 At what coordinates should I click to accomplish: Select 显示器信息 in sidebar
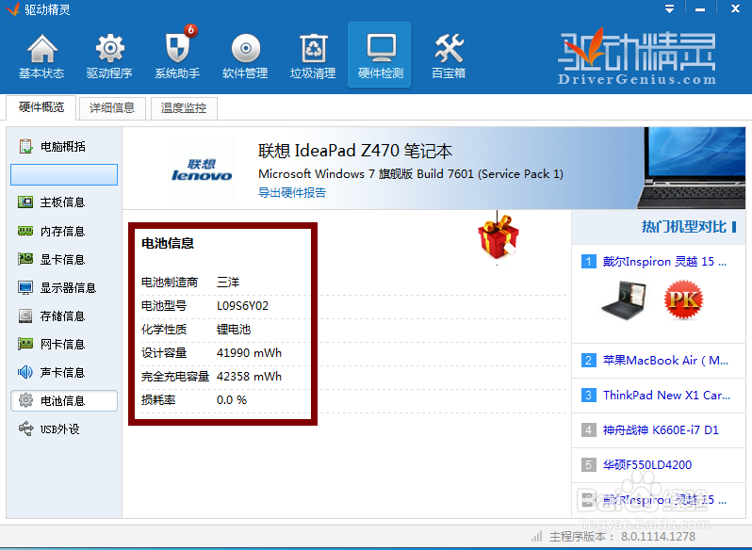coord(63,287)
